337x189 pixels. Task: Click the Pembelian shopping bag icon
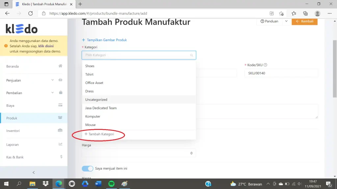pyautogui.click(x=61, y=93)
